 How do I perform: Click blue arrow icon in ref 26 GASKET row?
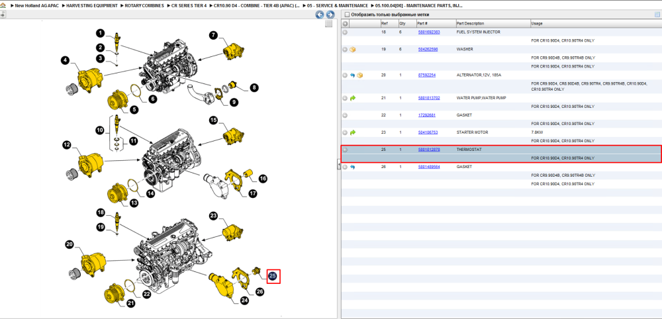pos(353,167)
